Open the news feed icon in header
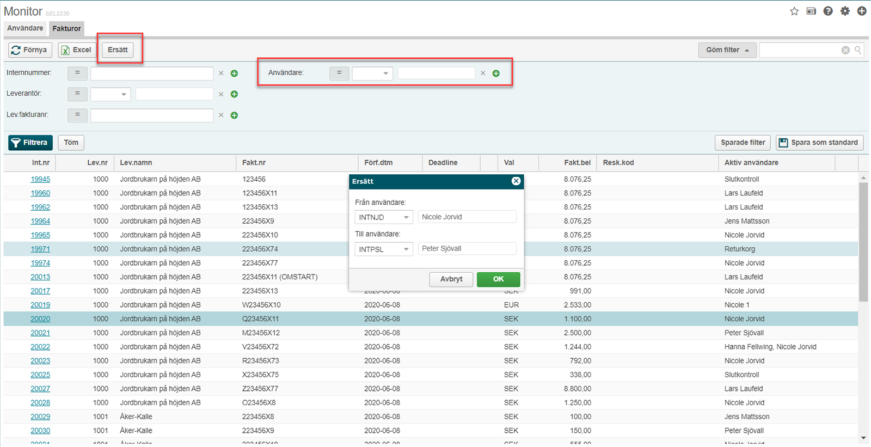Screen dimensions: 871x447 [x=811, y=11]
